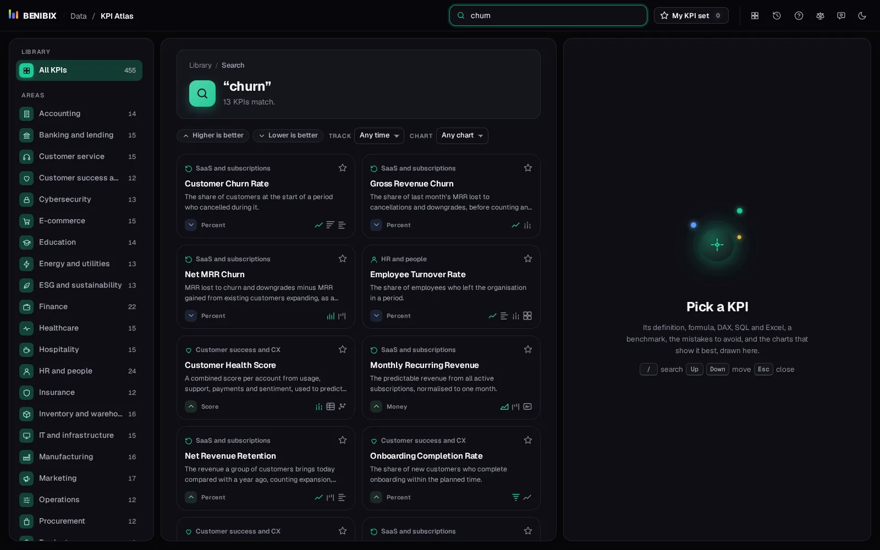The image size is (880, 550).
Task: Star the Customer Churn Rate card
Action: coord(343,168)
